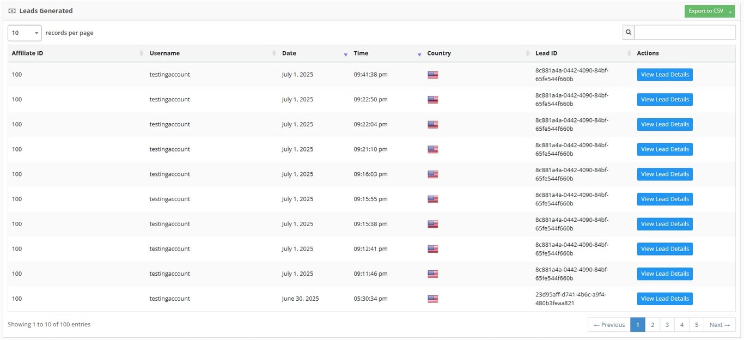Screen dimensions: 744x340
Task: Click the 09:15:55 pm time cell
Action: (370, 199)
